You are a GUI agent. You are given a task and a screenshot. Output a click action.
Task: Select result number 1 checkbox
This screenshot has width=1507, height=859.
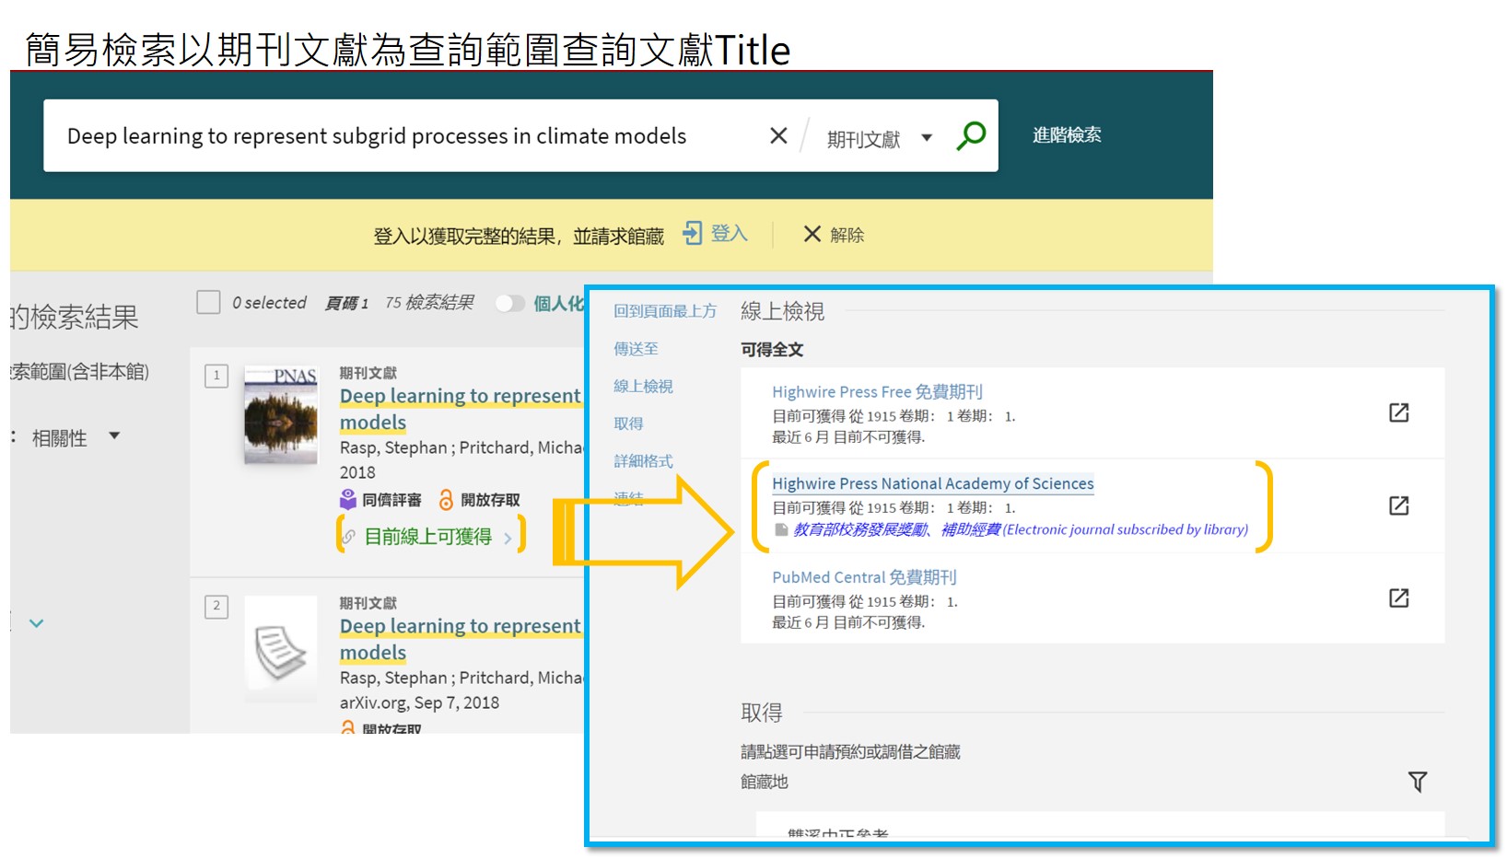(x=216, y=376)
